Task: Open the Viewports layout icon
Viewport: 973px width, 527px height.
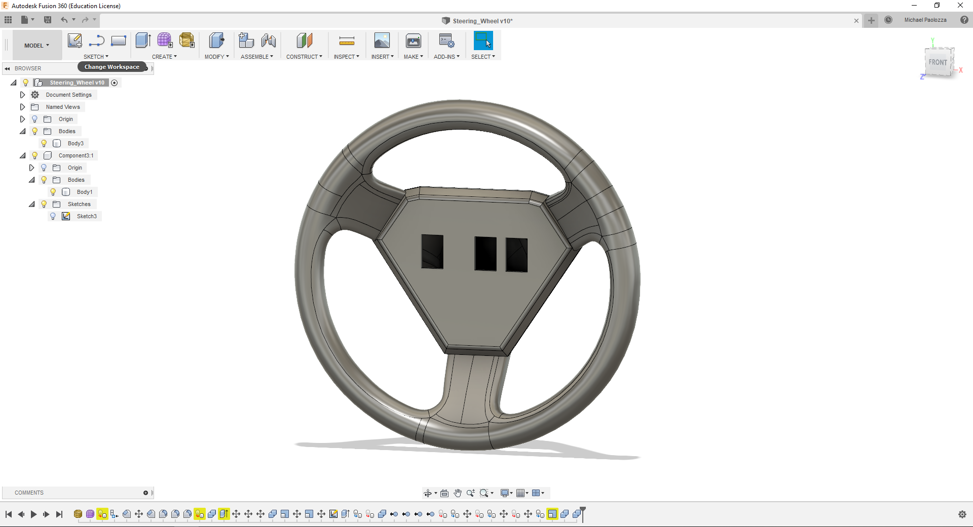Action: 536,493
